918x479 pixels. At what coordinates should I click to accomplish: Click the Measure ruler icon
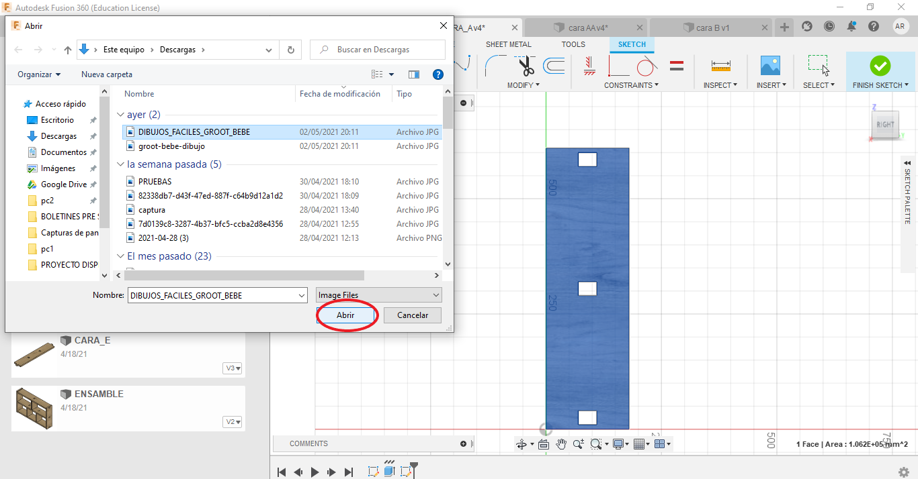[720, 66]
